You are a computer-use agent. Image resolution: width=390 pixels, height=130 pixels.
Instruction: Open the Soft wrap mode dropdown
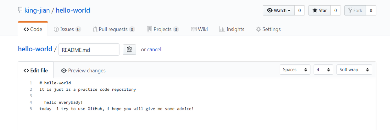pos(354,70)
